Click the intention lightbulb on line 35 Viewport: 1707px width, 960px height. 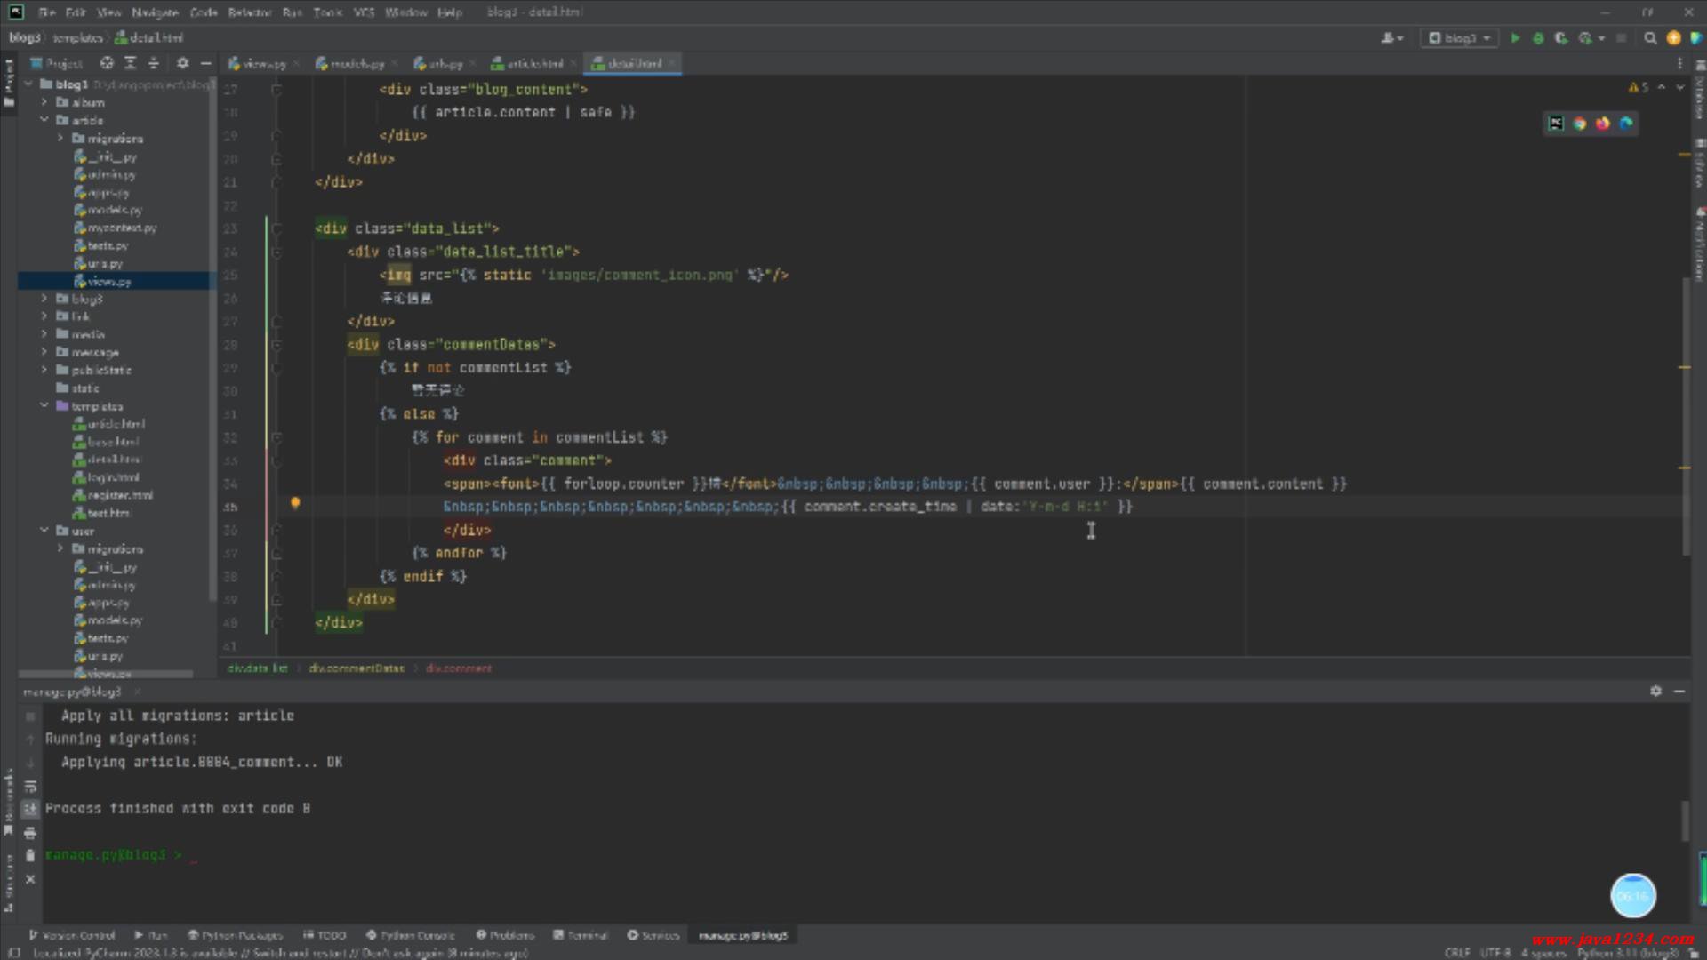[x=295, y=504]
